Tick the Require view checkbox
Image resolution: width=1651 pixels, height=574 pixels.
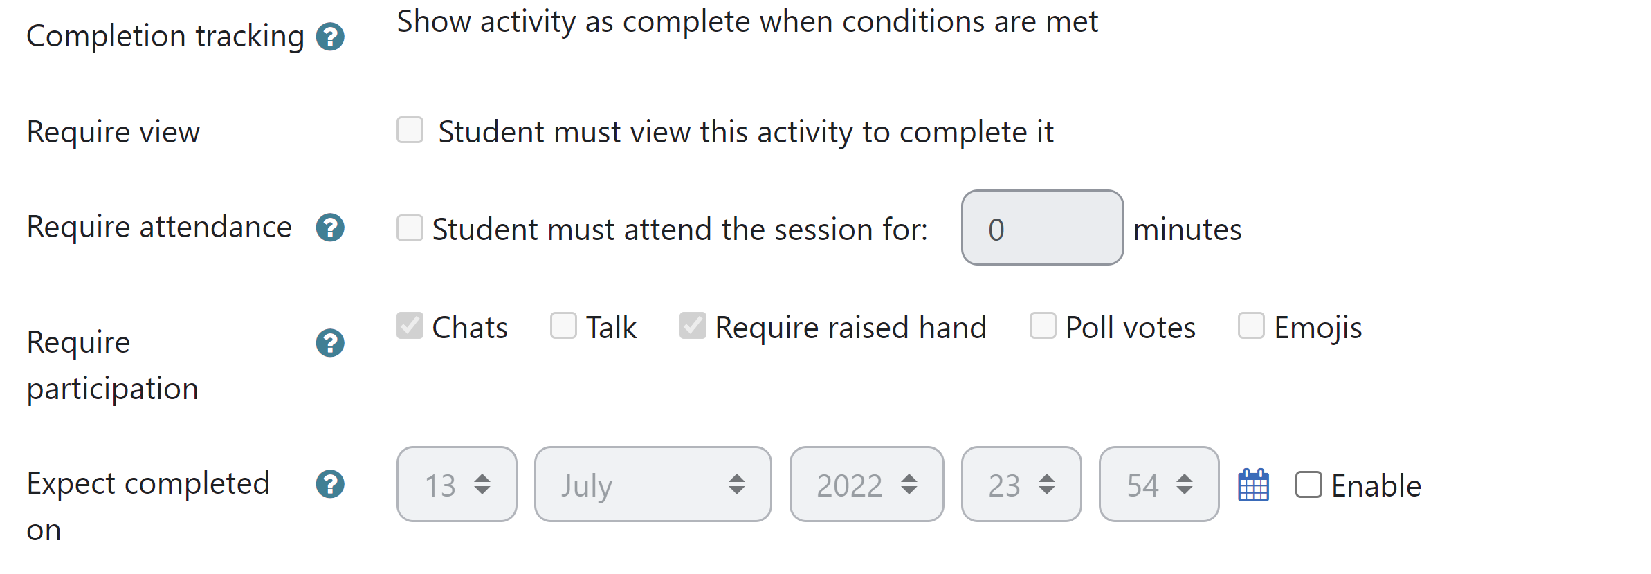[410, 129]
